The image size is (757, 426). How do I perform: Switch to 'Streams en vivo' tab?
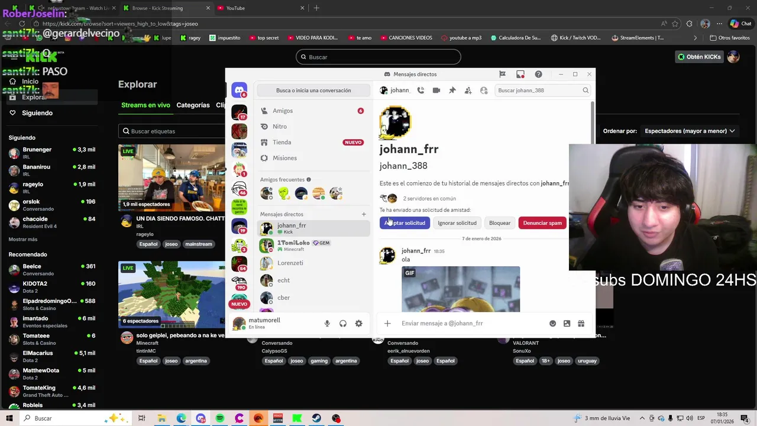[145, 105]
